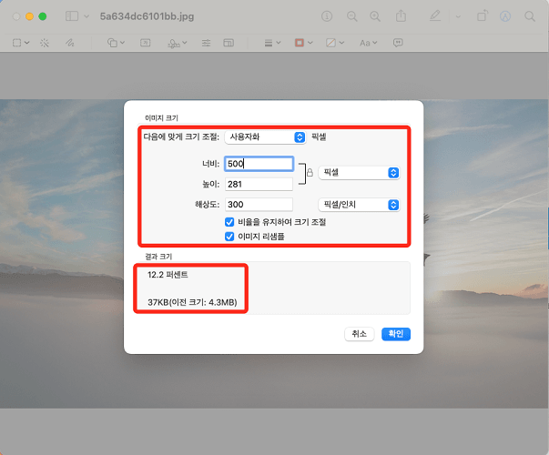
Task: Open the selection tool type chevron
Action: click(x=27, y=43)
